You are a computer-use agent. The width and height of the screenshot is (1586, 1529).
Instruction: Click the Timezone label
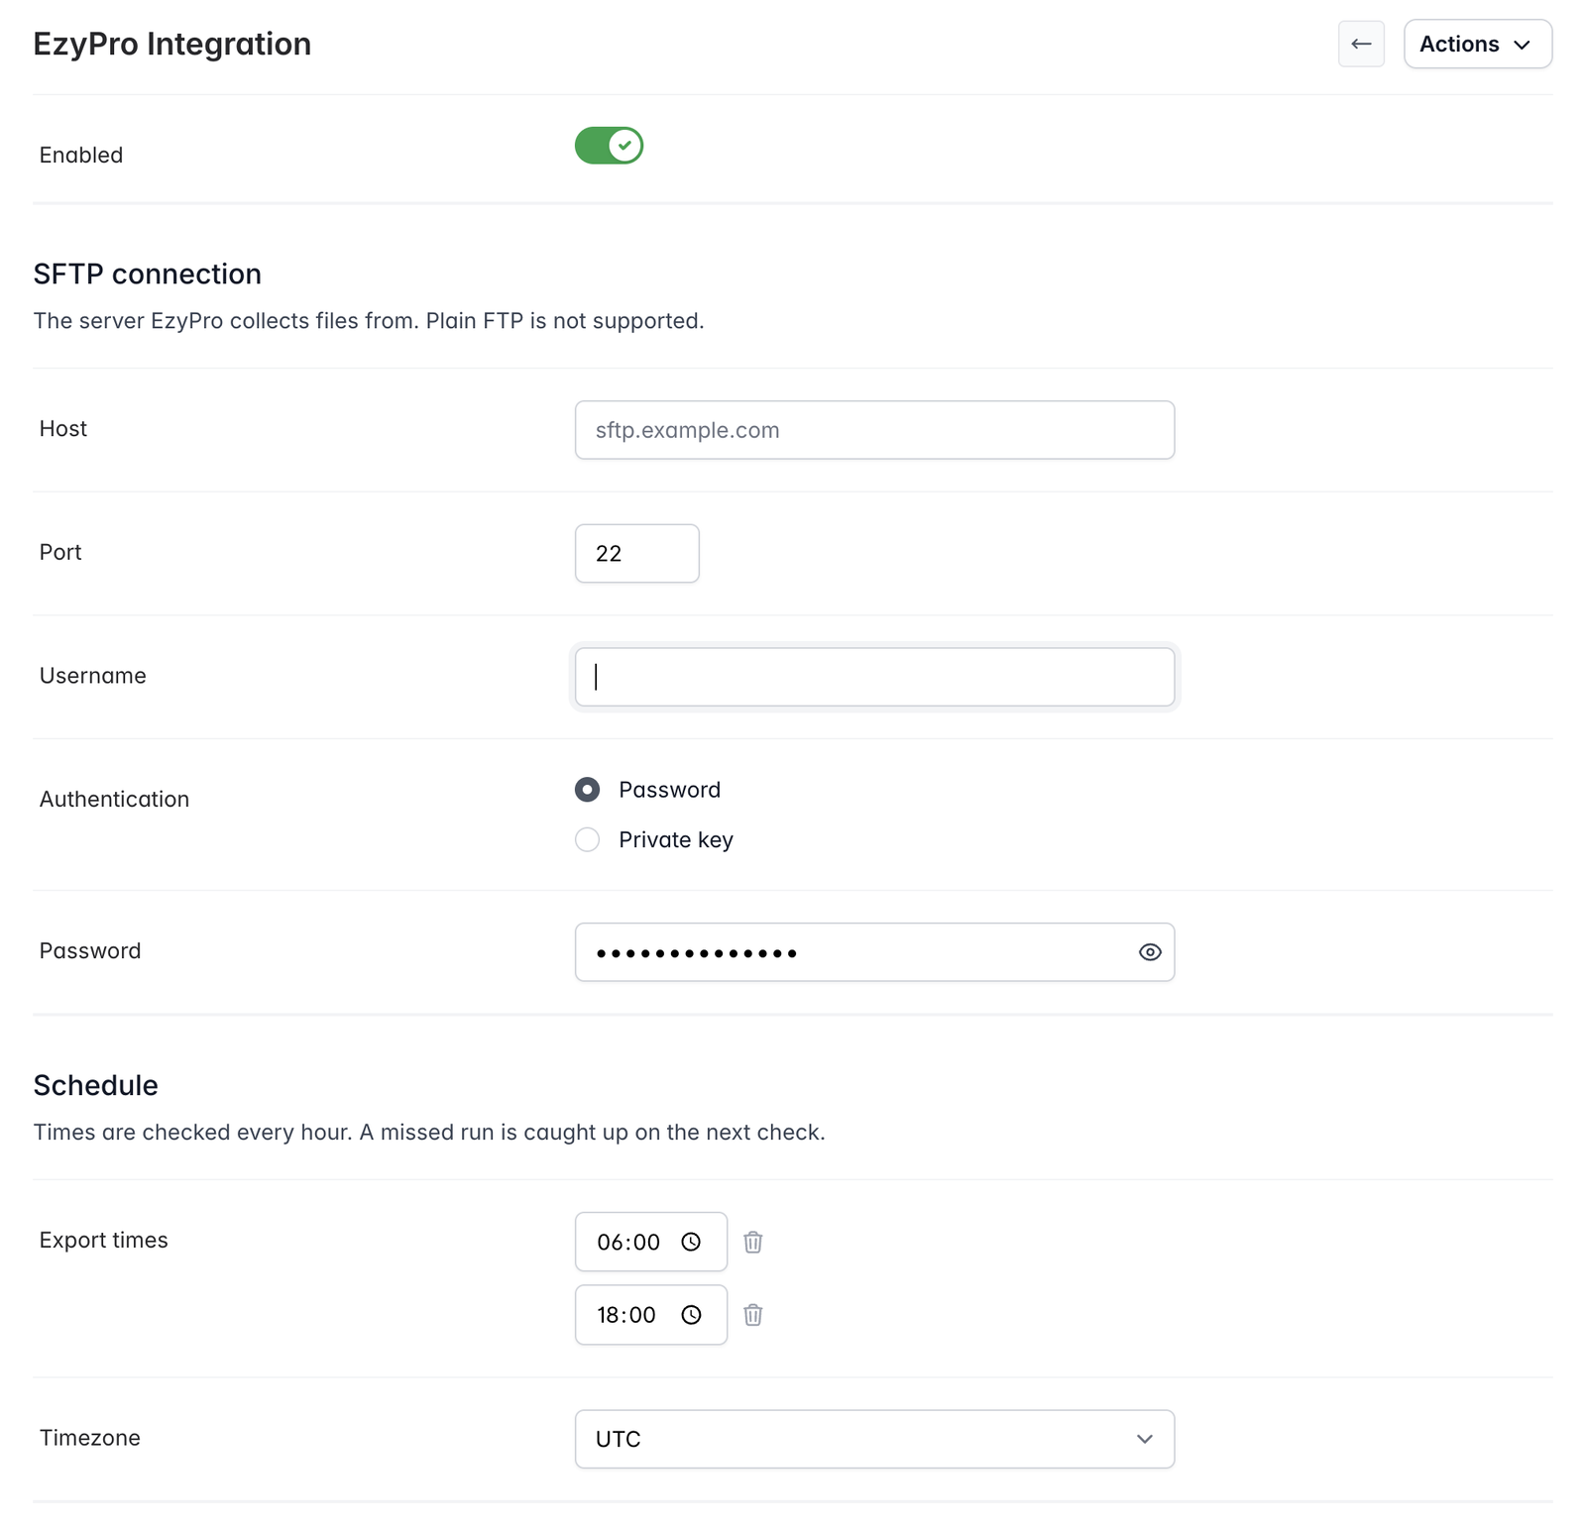90,1438
